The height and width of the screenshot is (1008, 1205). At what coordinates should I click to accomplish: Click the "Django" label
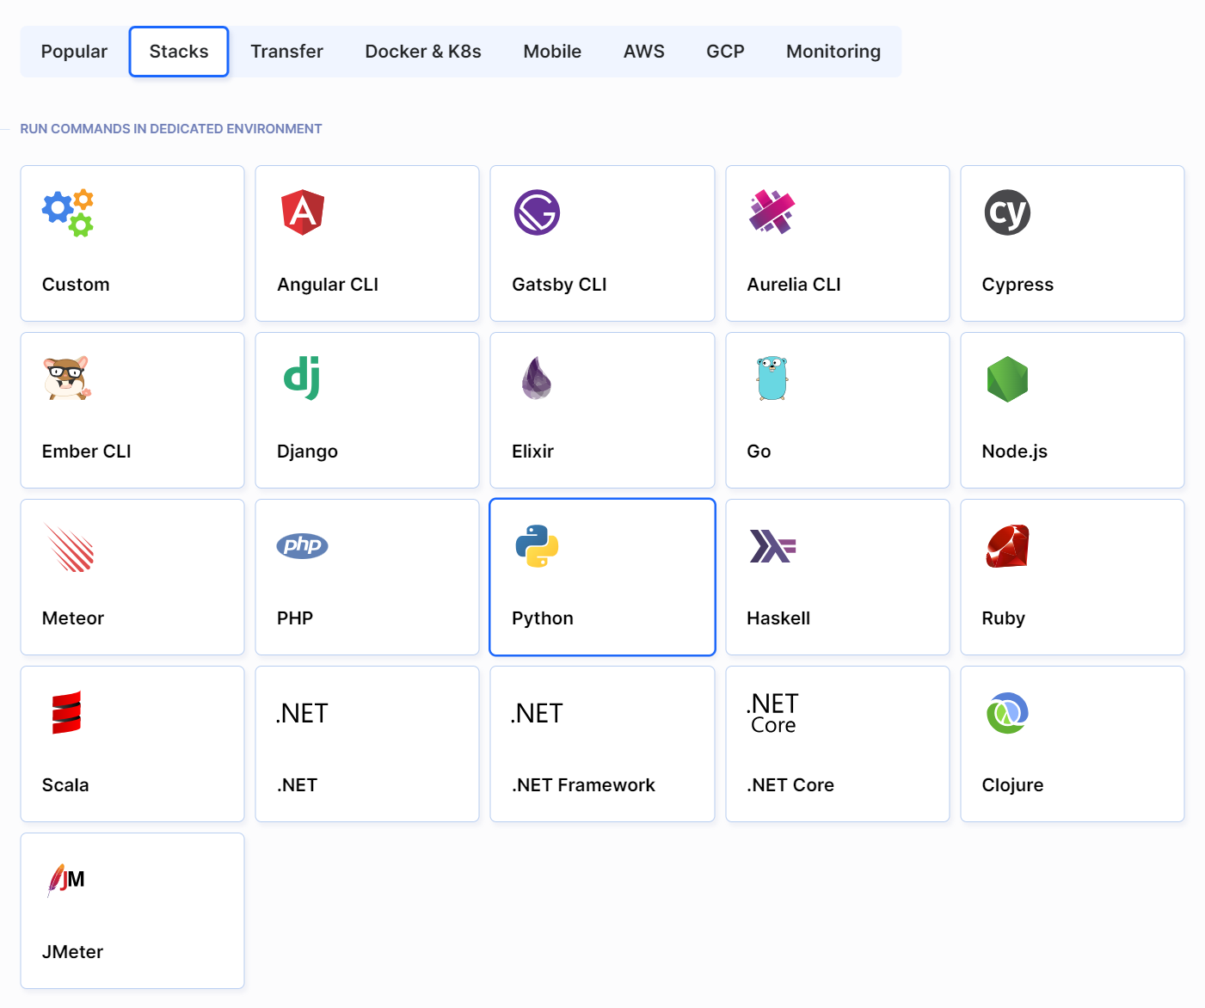click(x=307, y=452)
